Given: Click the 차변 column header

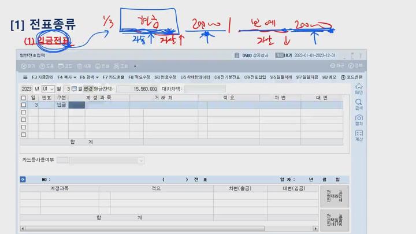Looking at the screenshot, I should (280, 98).
